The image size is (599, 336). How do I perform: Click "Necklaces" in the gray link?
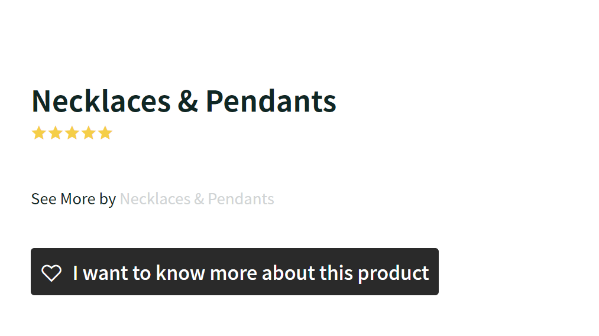155,199
